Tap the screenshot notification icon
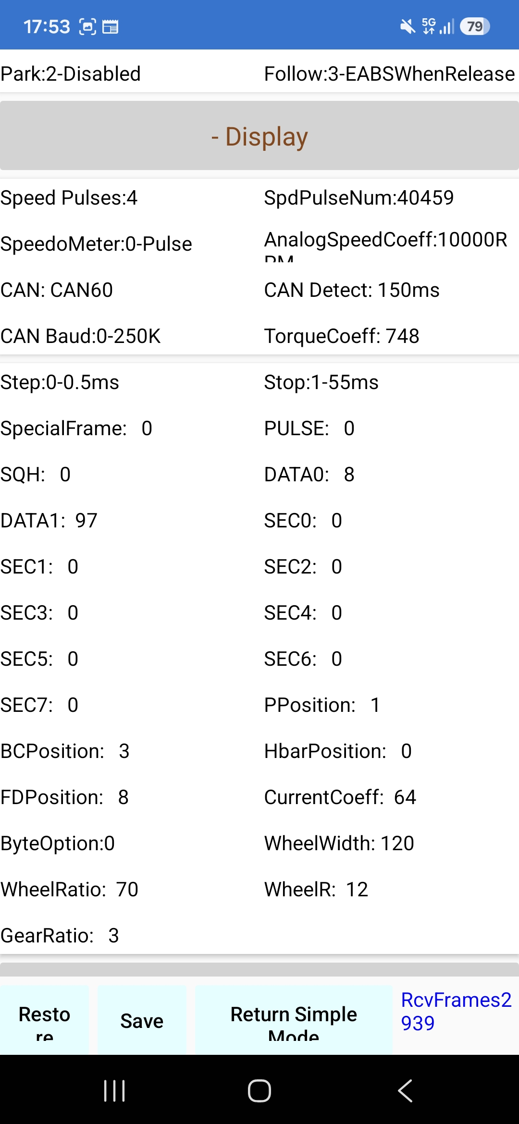Image resolution: width=519 pixels, height=1124 pixels. click(87, 26)
